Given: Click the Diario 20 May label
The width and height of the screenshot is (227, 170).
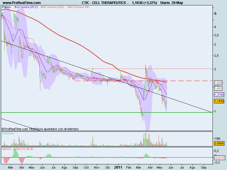Looking at the screenshot, I should point(172,3).
